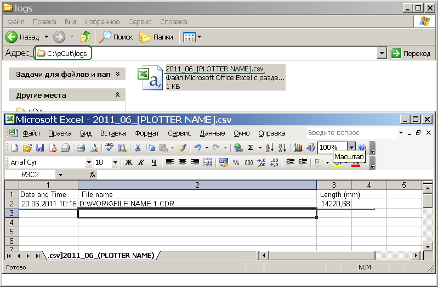Image resolution: width=438 pixels, height=287 pixels.
Task: Apply thousands separator 000 icon
Action: point(249,162)
